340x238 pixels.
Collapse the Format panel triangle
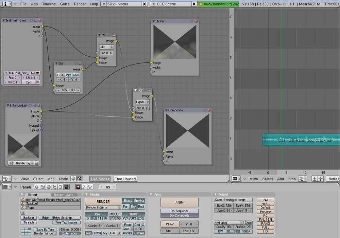215,195
